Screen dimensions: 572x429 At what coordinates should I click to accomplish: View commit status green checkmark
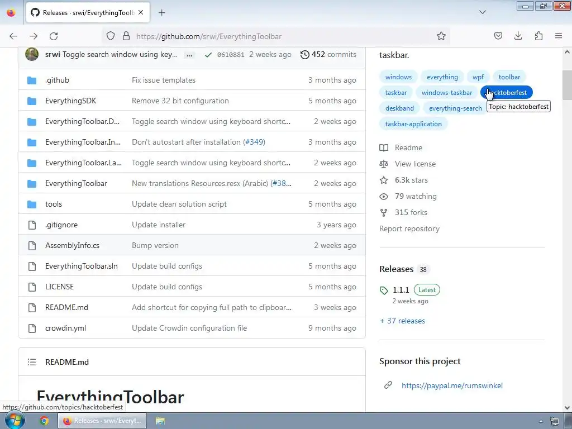[x=208, y=55]
